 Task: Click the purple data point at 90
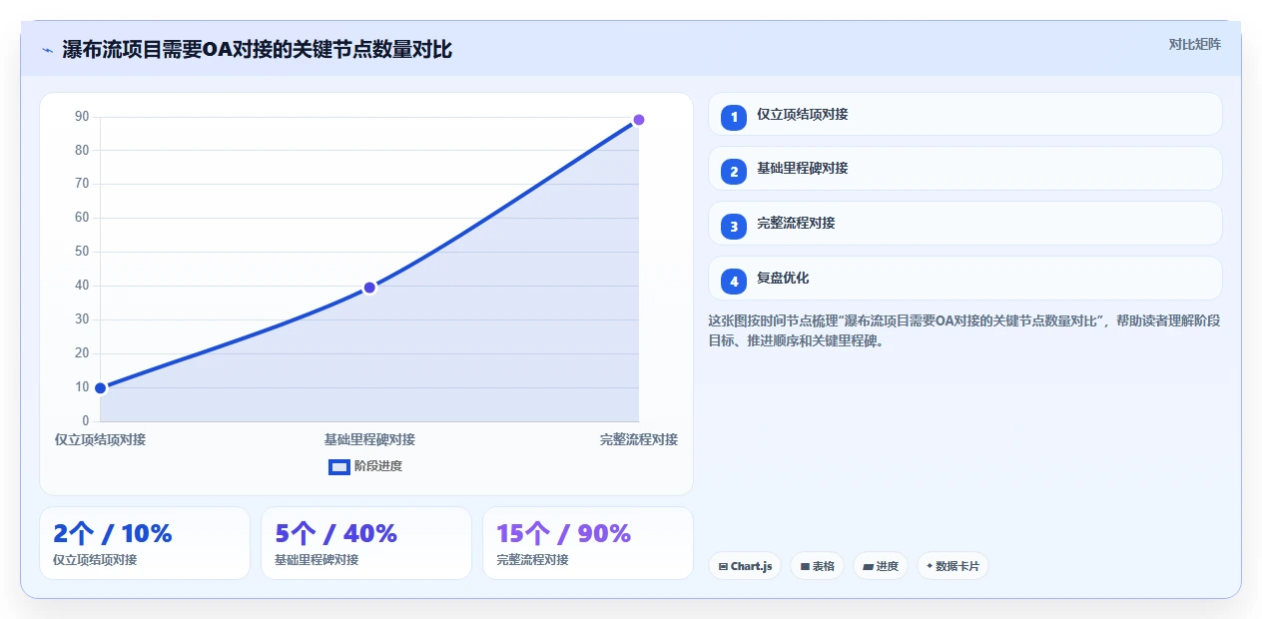point(639,120)
